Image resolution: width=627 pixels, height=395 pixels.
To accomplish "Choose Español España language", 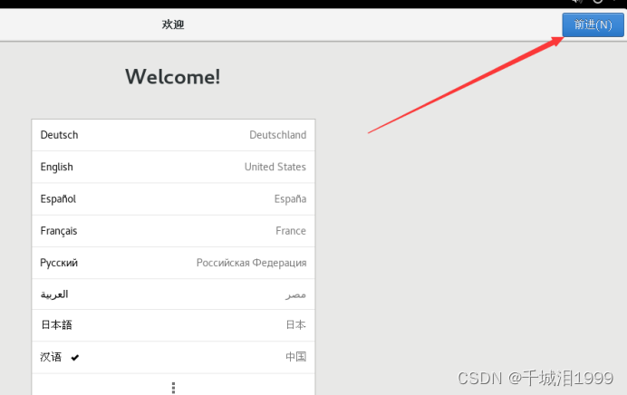I will tap(173, 199).
